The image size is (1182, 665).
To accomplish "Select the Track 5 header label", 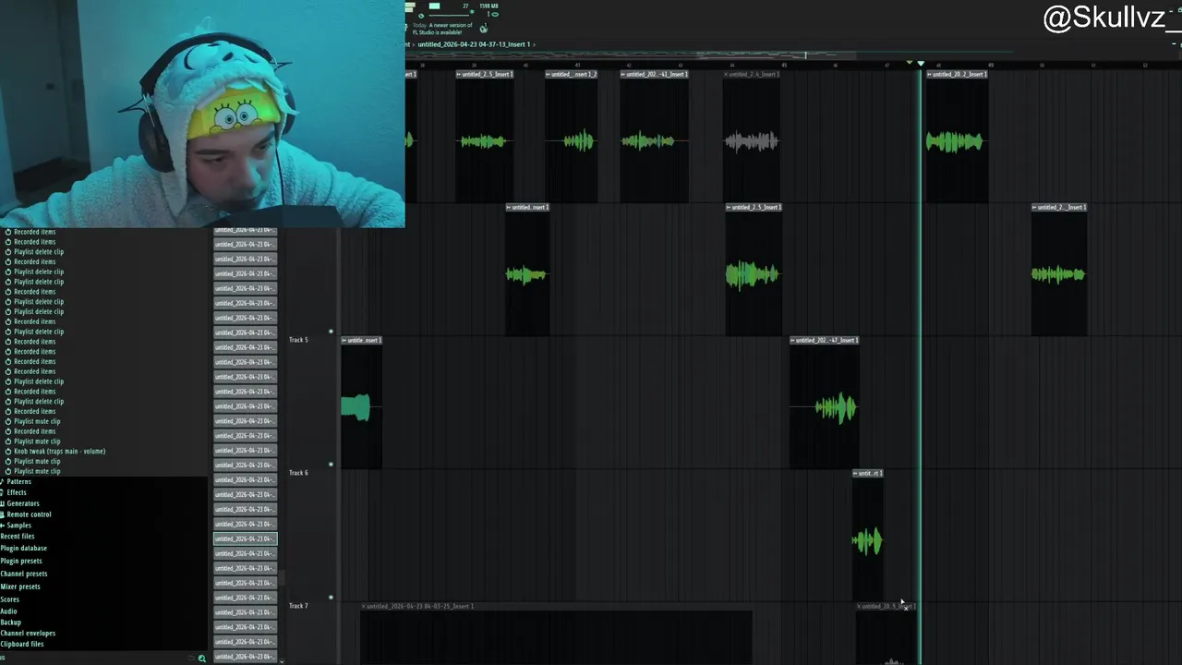I will click(x=298, y=340).
